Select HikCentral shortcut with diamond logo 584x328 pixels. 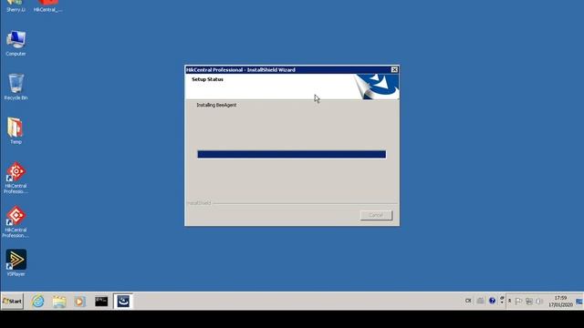pyautogui.click(x=16, y=222)
